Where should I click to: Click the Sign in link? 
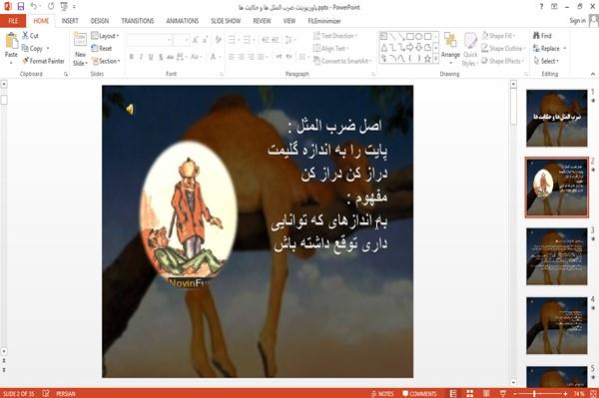coord(577,20)
